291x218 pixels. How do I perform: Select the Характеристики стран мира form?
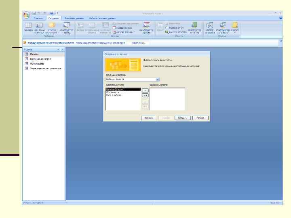tap(44, 68)
